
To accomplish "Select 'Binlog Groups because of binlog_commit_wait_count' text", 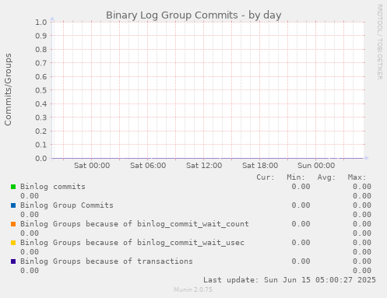I will (x=135, y=224).
